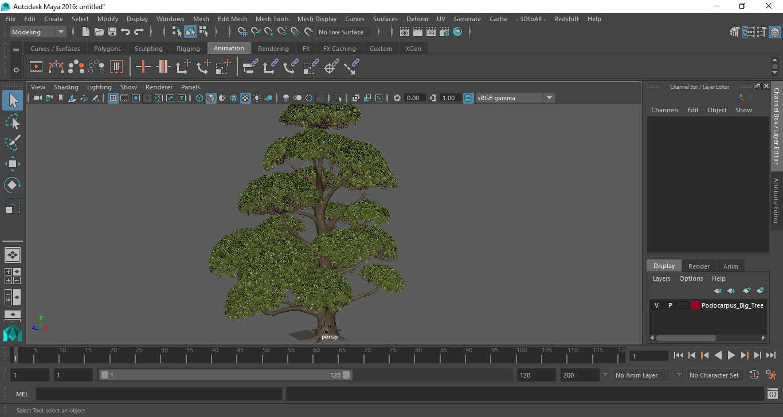This screenshot has height=417, width=783.
Task: Toggle use all lights icon
Action: pos(257,98)
